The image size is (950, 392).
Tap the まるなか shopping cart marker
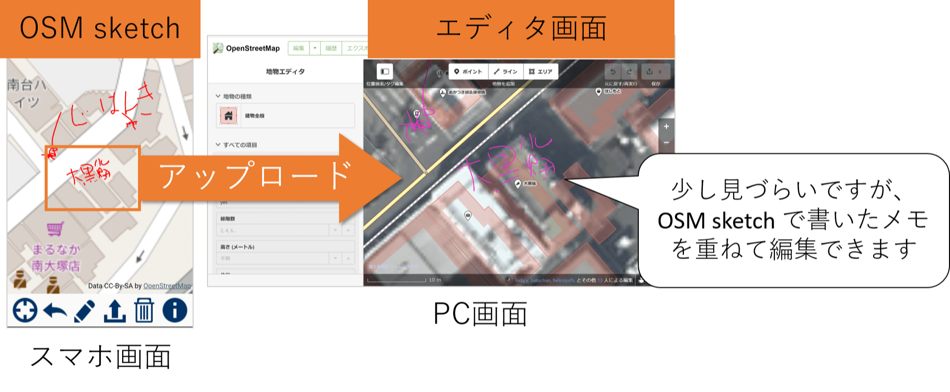click(x=55, y=228)
